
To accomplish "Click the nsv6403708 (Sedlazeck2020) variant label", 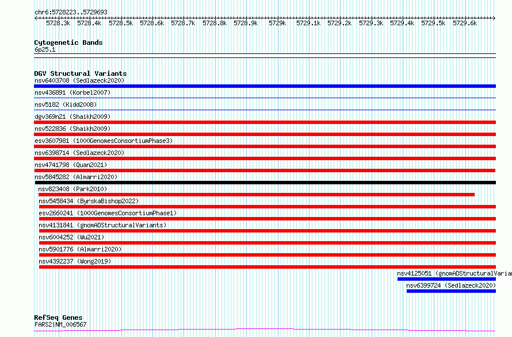I will (x=79, y=80).
